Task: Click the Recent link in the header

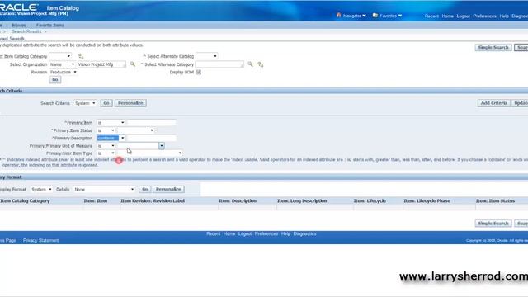Action: pyautogui.click(x=431, y=16)
